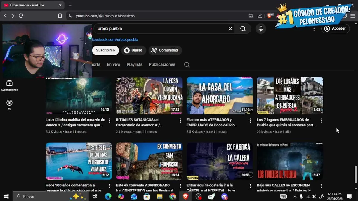Open the facebook.com/urbex.puebla link
358x201 pixels.
tap(115, 40)
